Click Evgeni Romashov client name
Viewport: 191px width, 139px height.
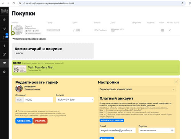point(30,27)
